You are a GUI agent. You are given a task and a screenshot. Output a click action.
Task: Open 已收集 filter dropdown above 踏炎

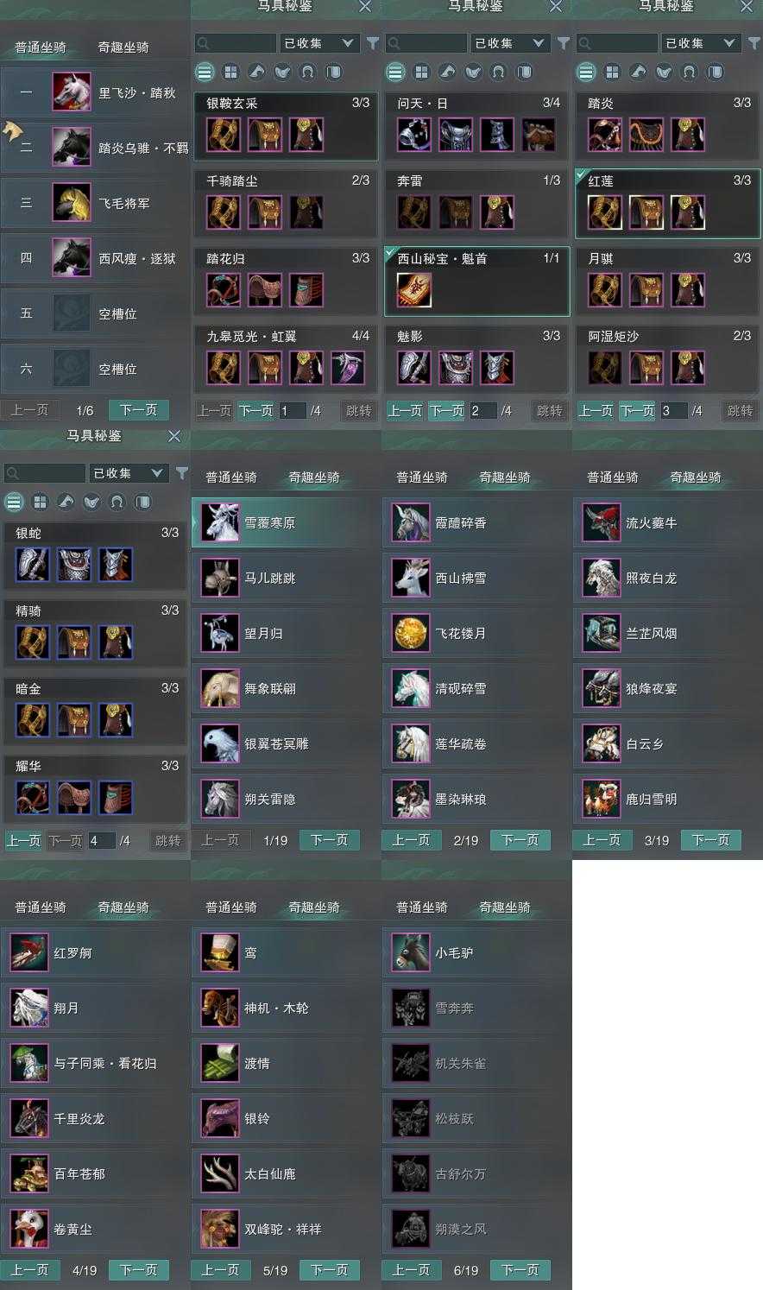[x=701, y=42]
